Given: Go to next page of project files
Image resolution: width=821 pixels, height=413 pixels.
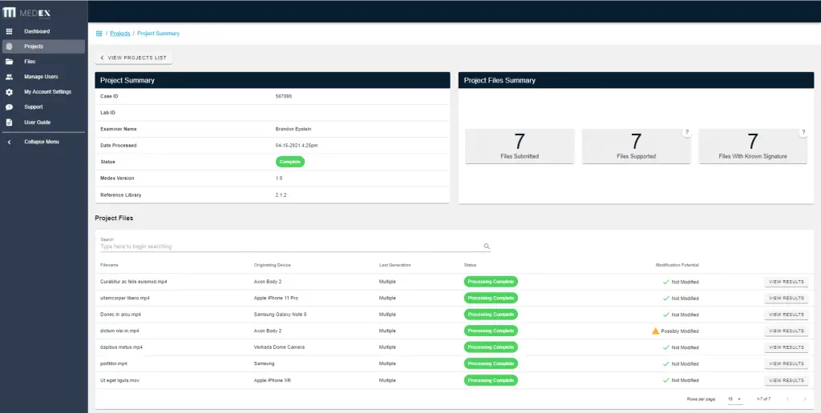Looking at the screenshot, I should pyautogui.click(x=804, y=399).
